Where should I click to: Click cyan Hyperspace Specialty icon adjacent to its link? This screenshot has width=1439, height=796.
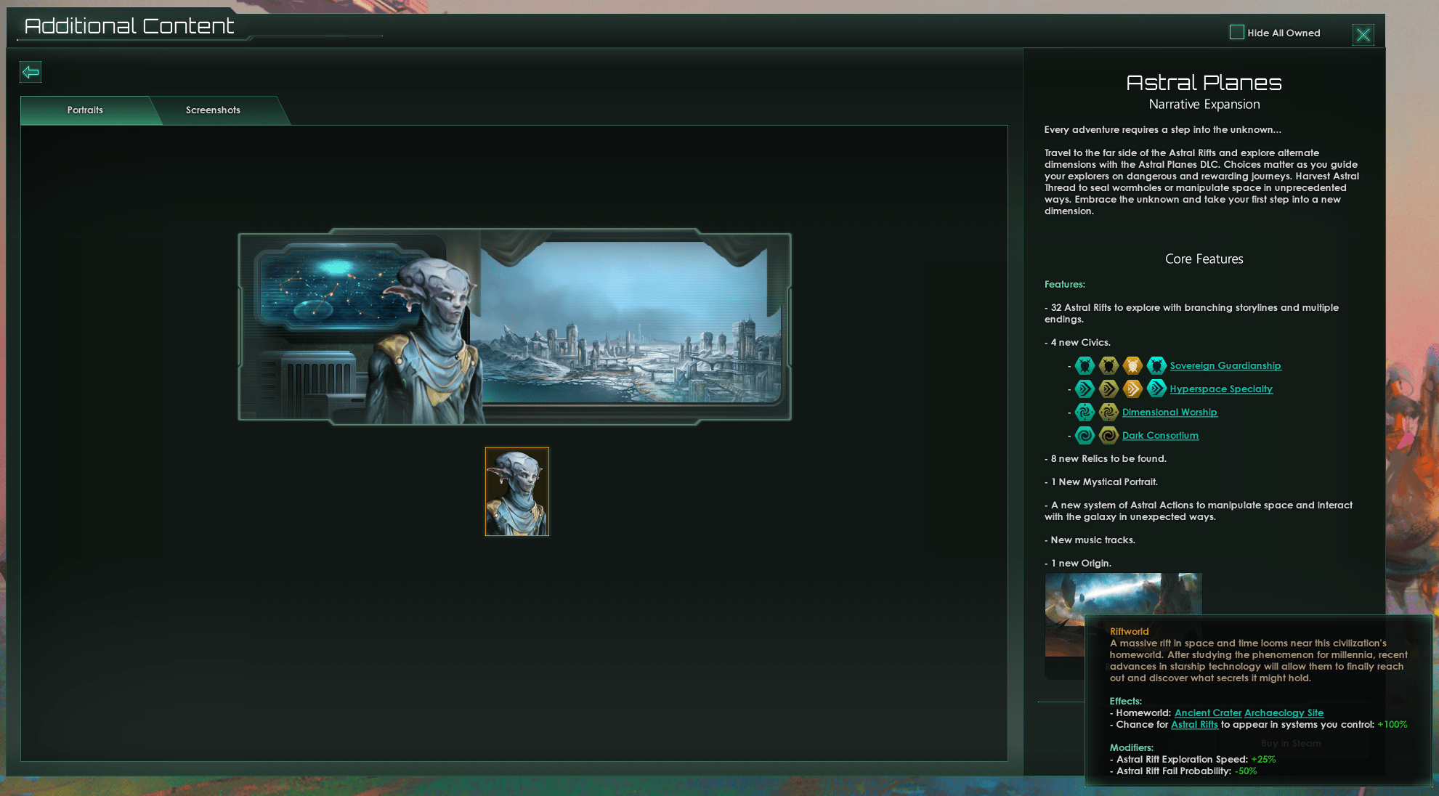click(1156, 389)
